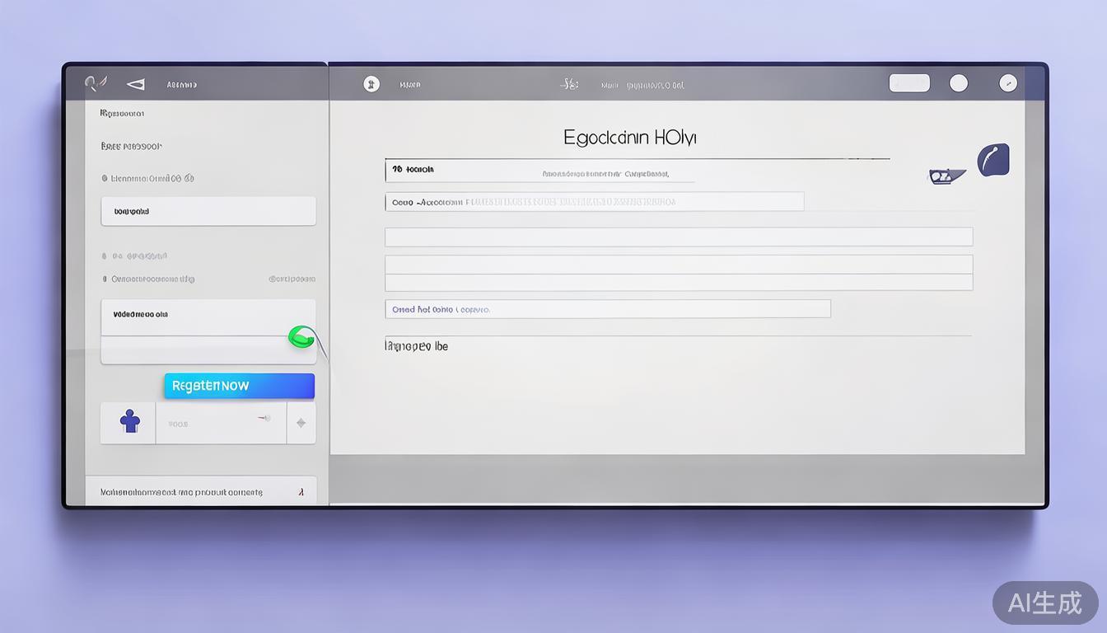Toggle the green switch in the sidebar

[x=301, y=336]
